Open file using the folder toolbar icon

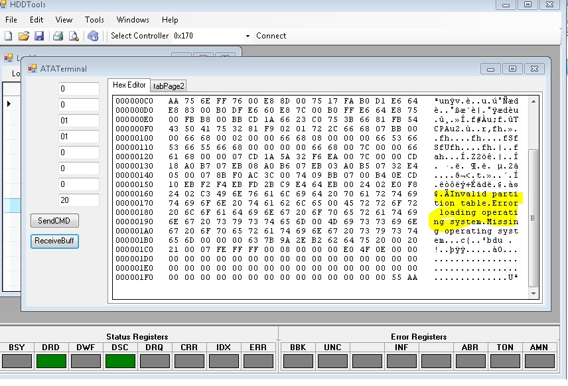coord(23,36)
